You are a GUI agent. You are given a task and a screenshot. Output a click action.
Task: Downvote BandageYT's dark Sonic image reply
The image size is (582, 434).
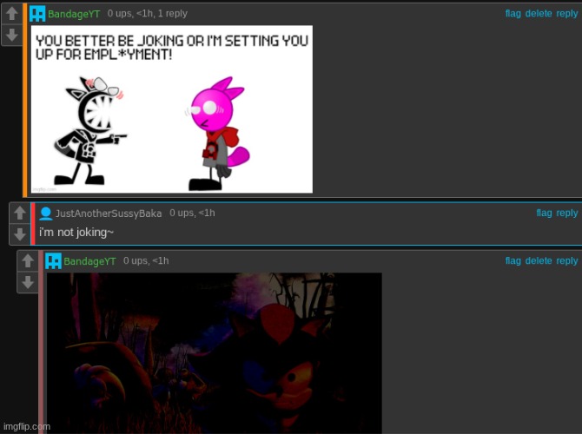point(28,282)
